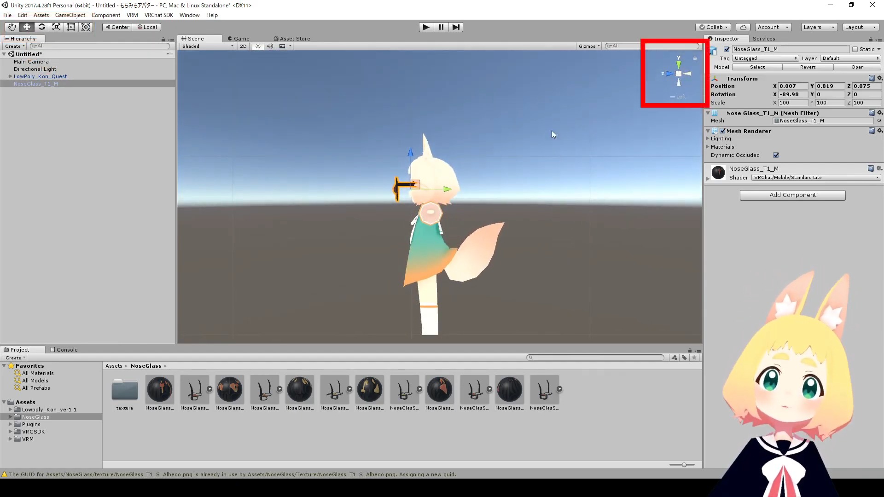Select the Hand tool in toolbar
Viewport: 884px width, 497px height.
[x=12, y=27]
